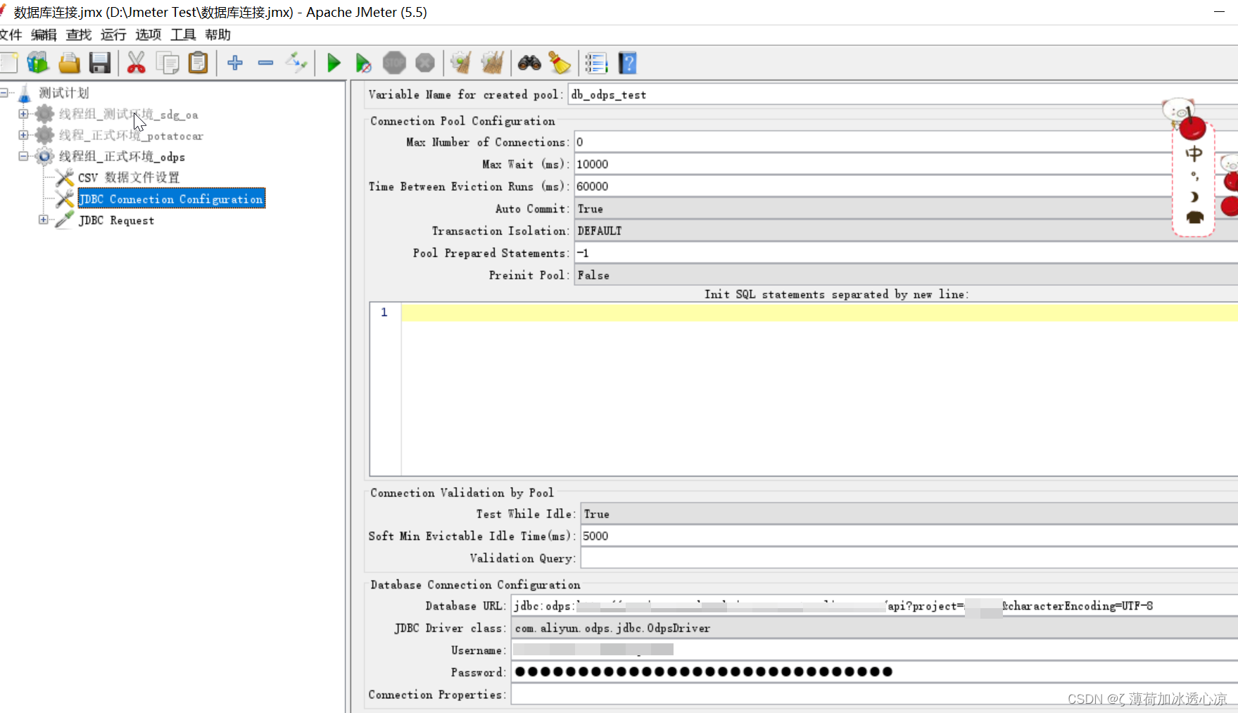Open the 运行 menu
Screen dimensions: 1238x713
point(113,34)
